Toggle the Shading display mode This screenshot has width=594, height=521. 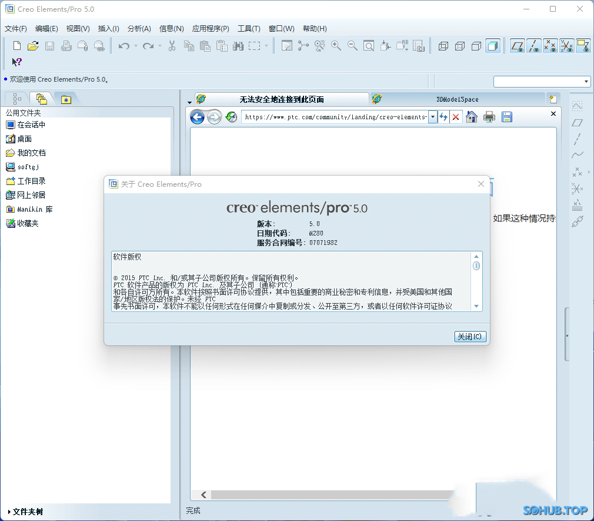(493, 46)
